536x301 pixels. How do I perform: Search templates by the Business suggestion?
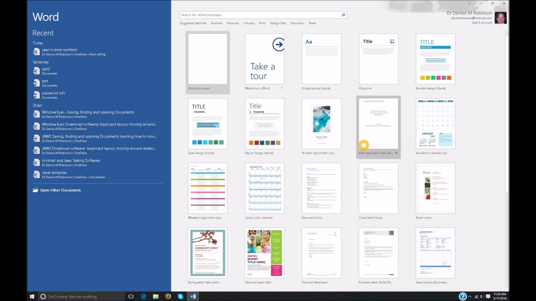click(x=216, y=23)
